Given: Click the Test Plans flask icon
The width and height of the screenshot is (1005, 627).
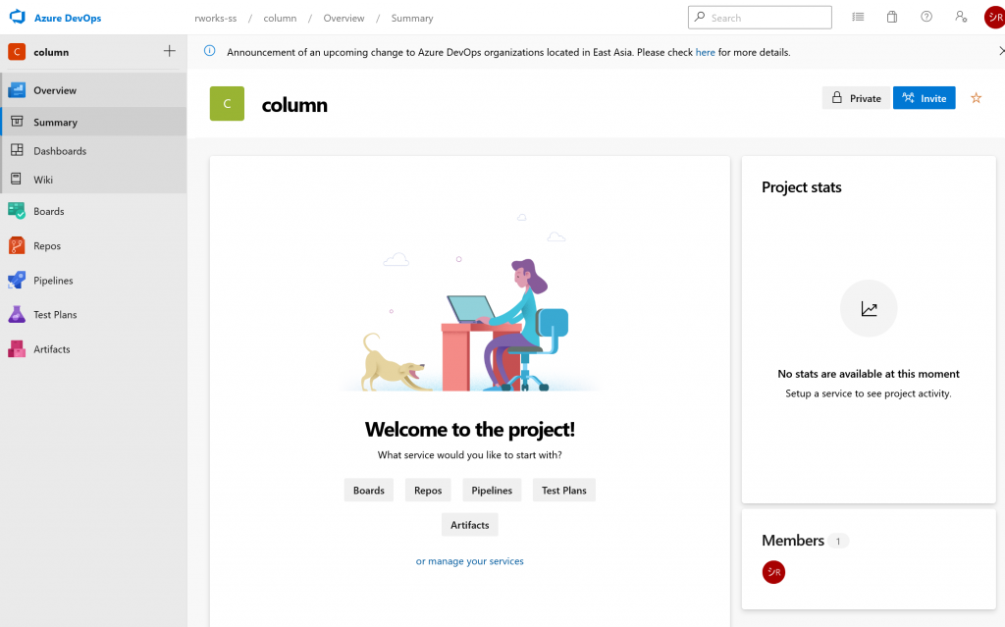Looking at the screenshot, I should pyautogui.click(x=17, y=314).
